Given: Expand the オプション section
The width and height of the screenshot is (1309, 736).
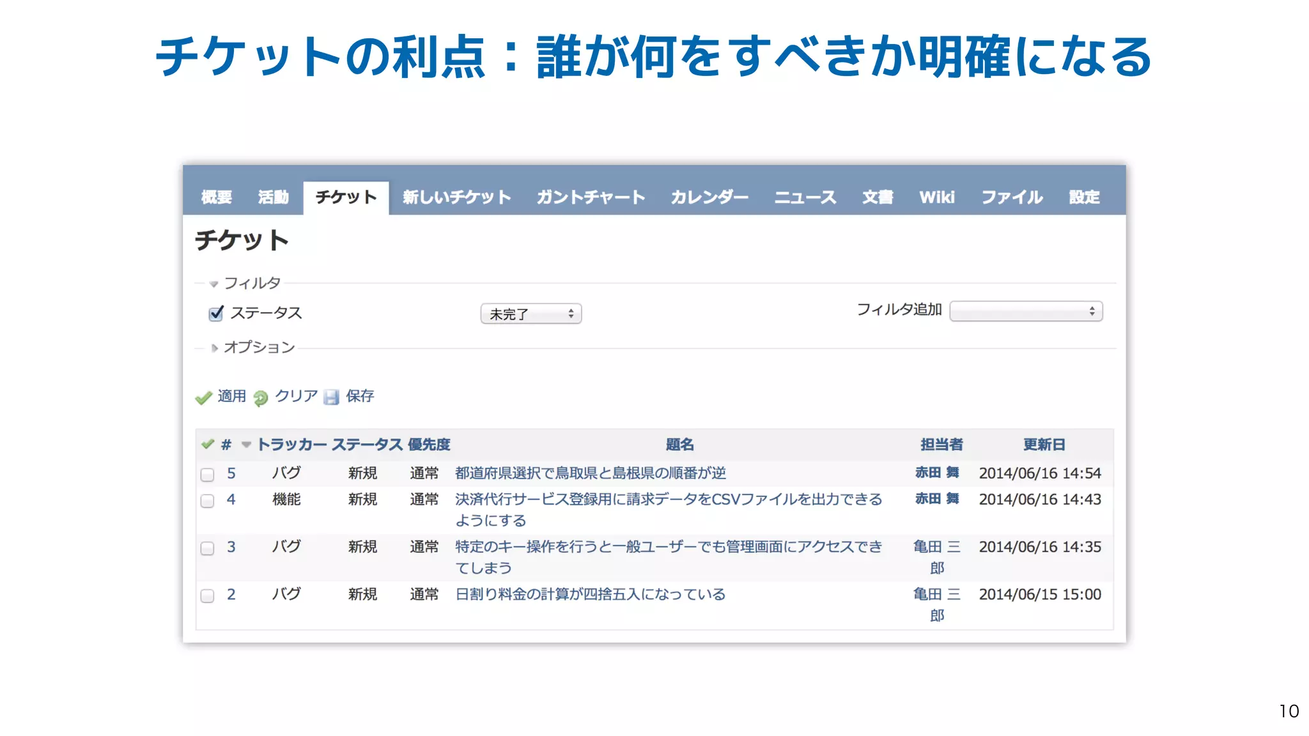Looking at the screenshot, I should [x=253, y=347].
